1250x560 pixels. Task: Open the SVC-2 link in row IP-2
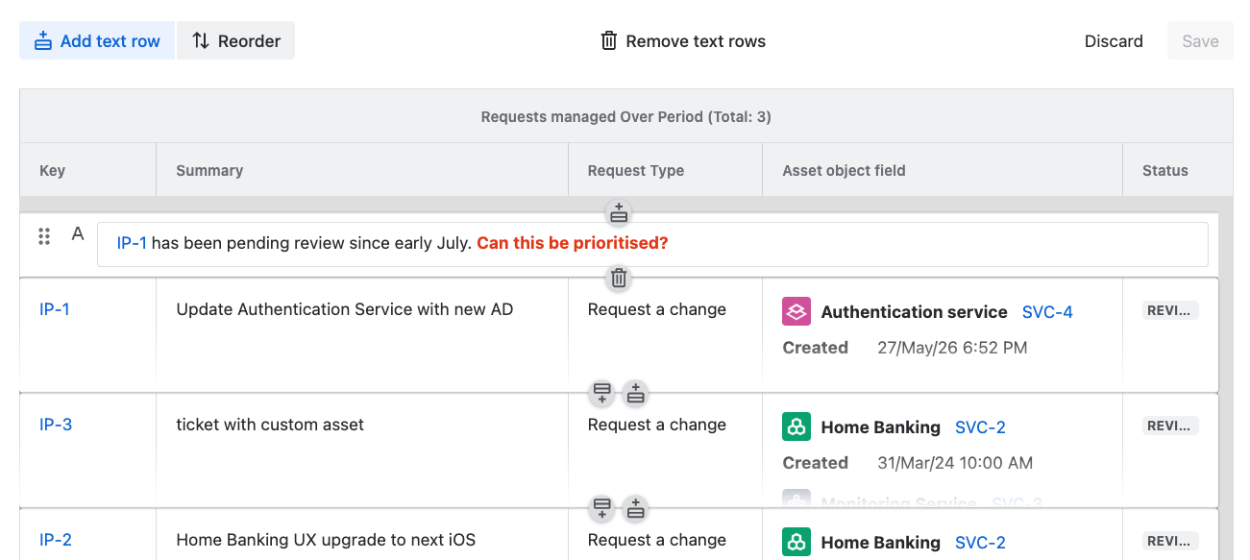point(980,543)
